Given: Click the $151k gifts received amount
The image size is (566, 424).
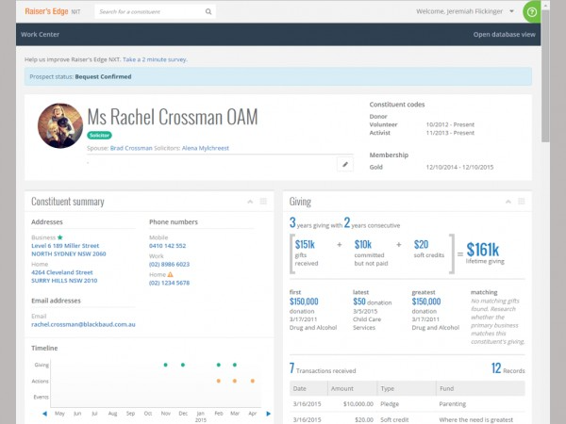Looking at the screenshot, I should coord(305,244).
